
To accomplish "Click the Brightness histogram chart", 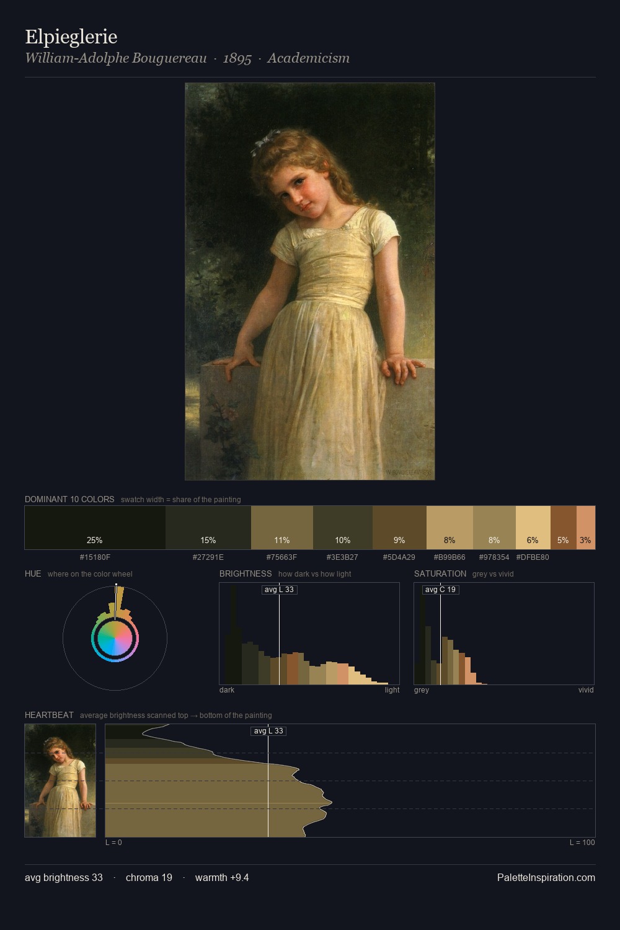I will [309, 634].
